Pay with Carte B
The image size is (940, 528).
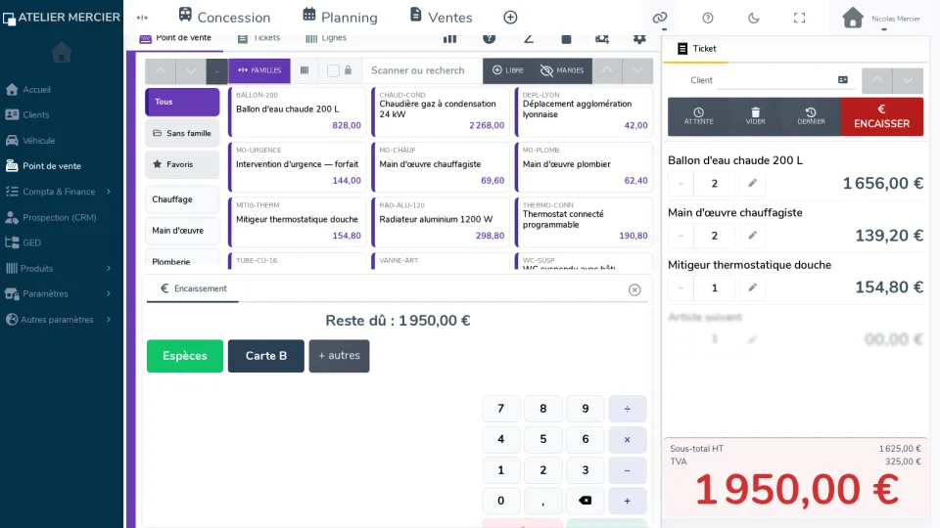pos(266,356)
